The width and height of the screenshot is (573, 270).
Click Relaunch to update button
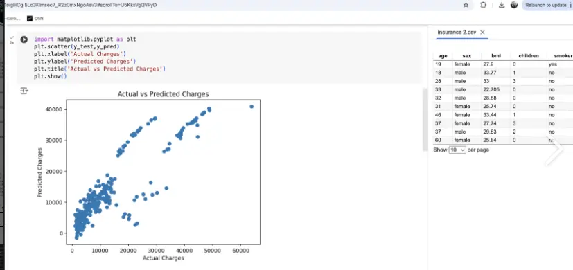pos(545,5)
